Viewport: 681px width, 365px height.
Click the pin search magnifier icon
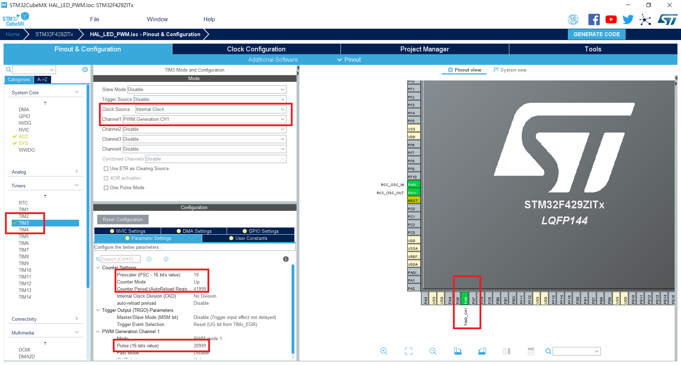pos(548,351)
